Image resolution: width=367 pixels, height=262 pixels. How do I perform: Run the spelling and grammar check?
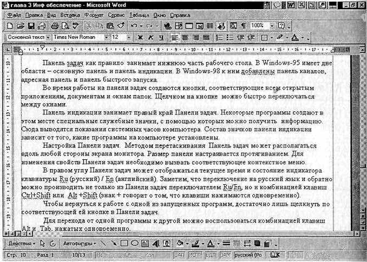76,26
